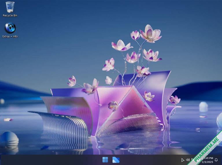Select the Recycle Bin desktop icon
Image resolution: width=222 pixels, height=165 pixels.
tap(10, 9)
